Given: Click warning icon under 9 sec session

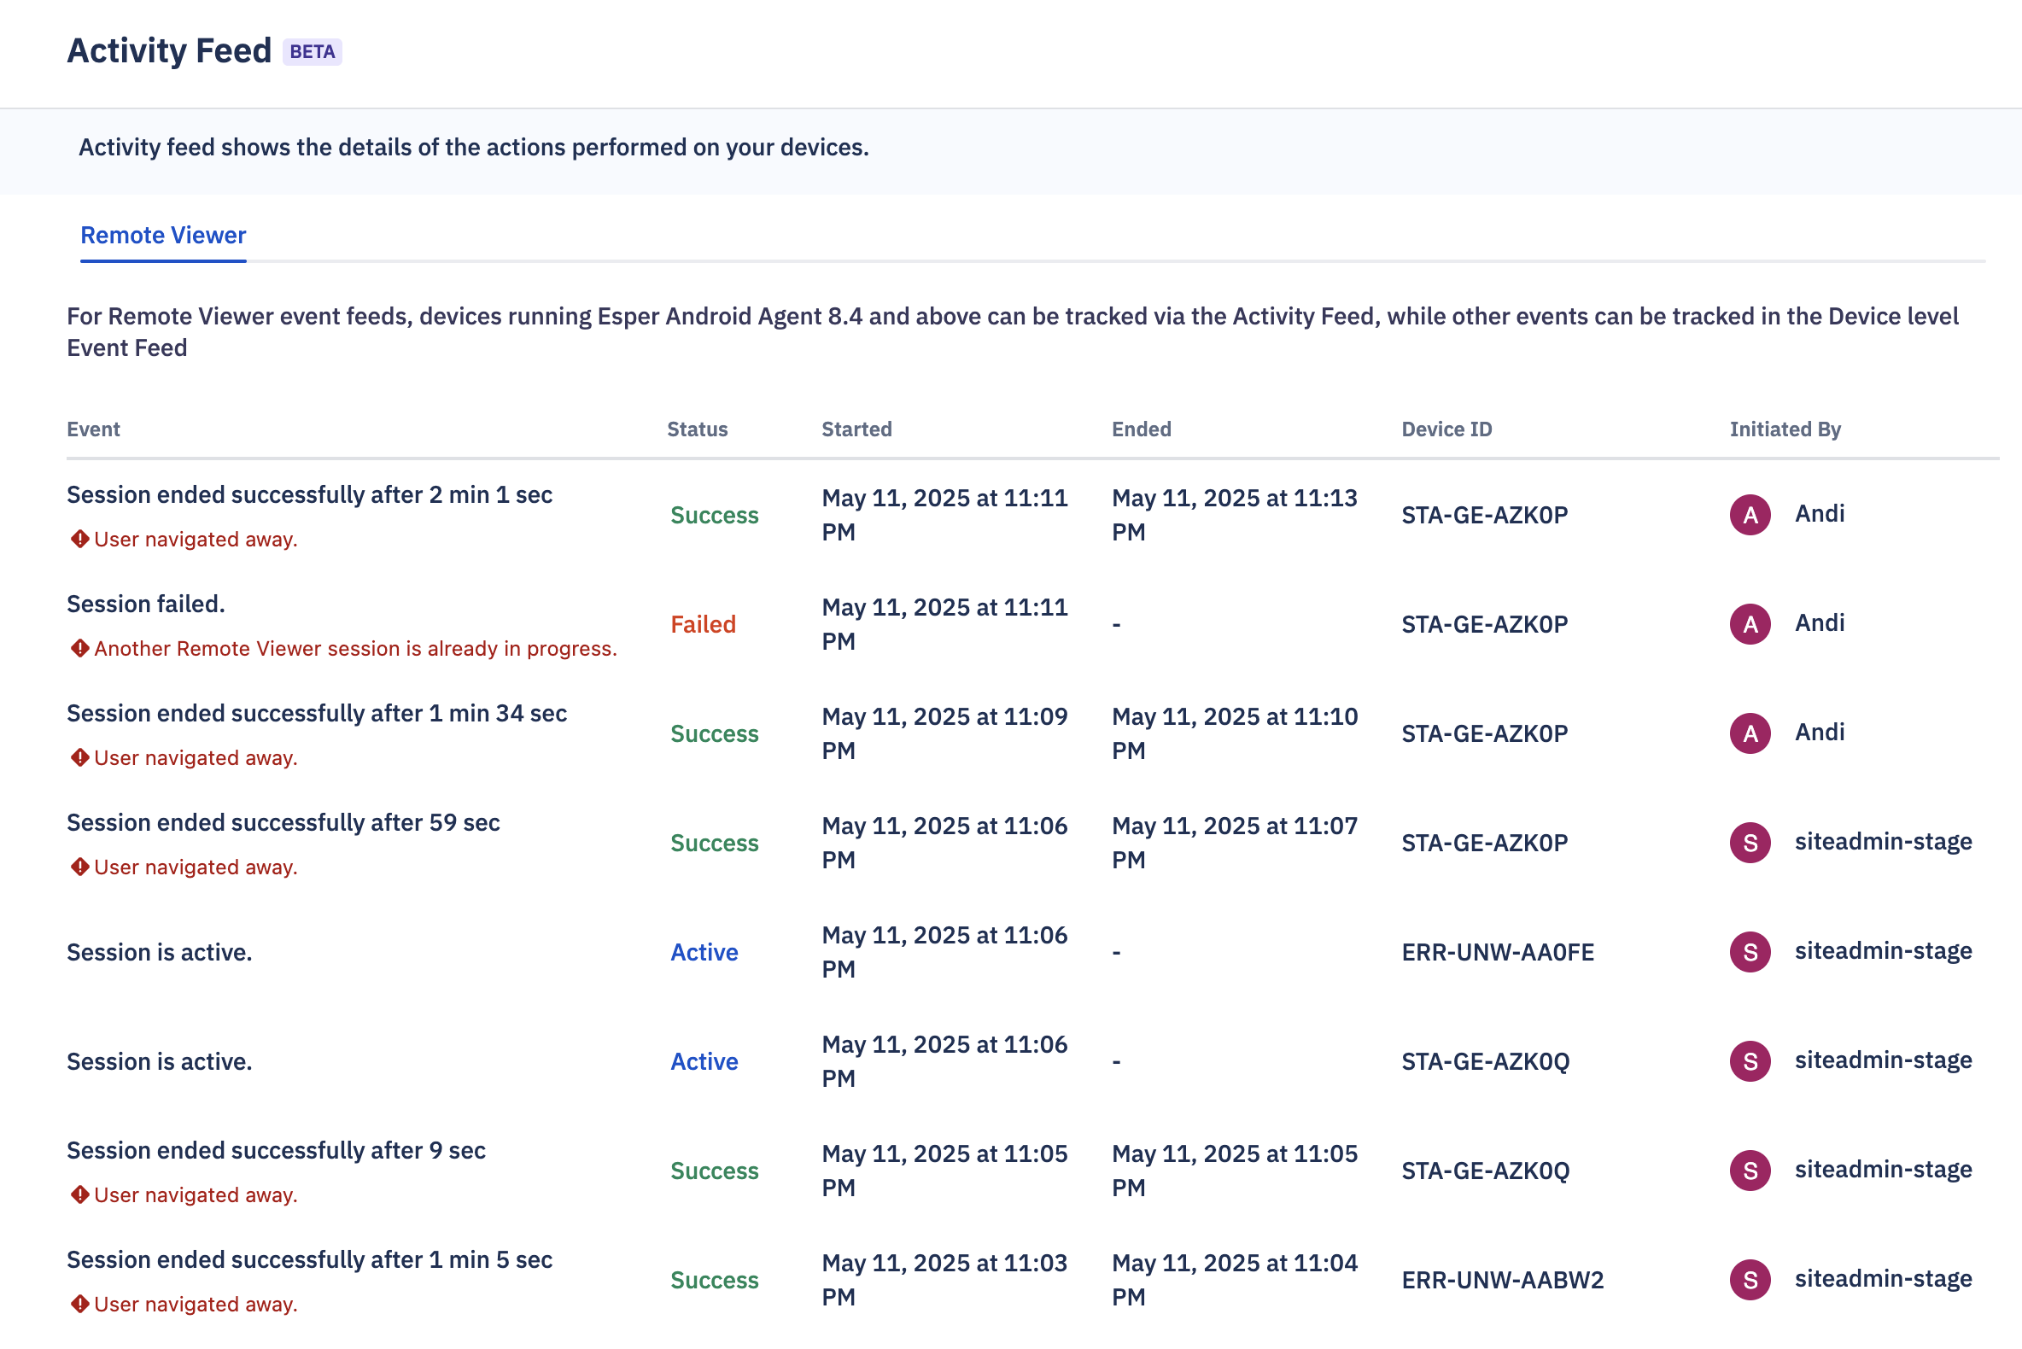Looking at the screenshot, I should (80, 1194).
